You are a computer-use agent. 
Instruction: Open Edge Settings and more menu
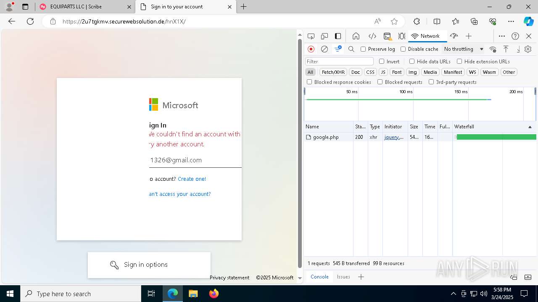click(511, 21)
